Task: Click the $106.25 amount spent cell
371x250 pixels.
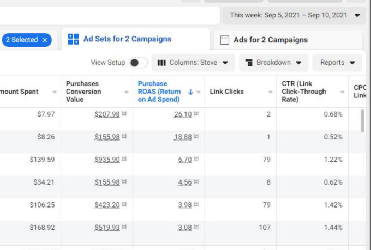Action: 42,205
